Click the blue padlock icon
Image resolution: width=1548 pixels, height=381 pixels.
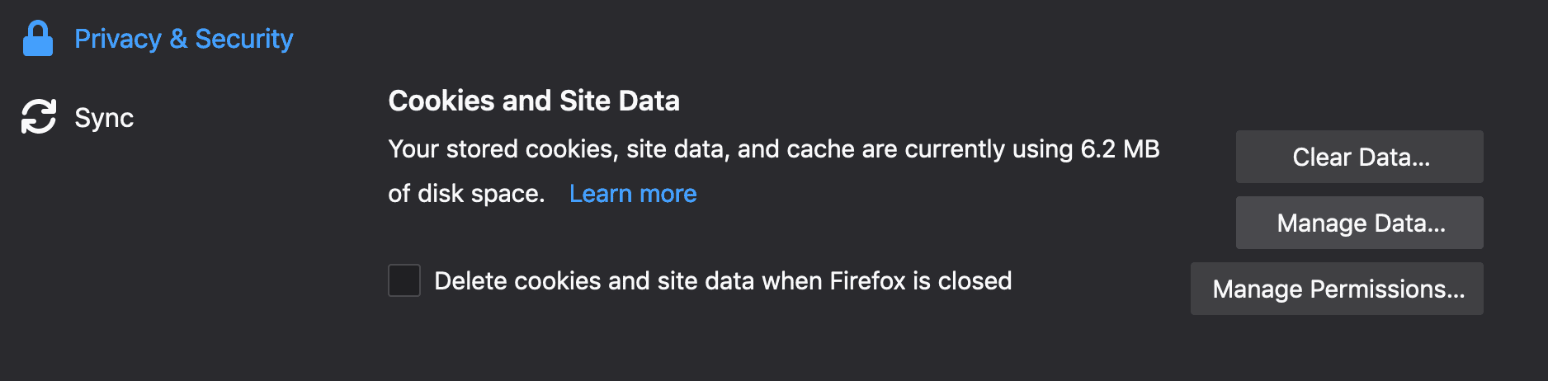(x=38, y=39)
